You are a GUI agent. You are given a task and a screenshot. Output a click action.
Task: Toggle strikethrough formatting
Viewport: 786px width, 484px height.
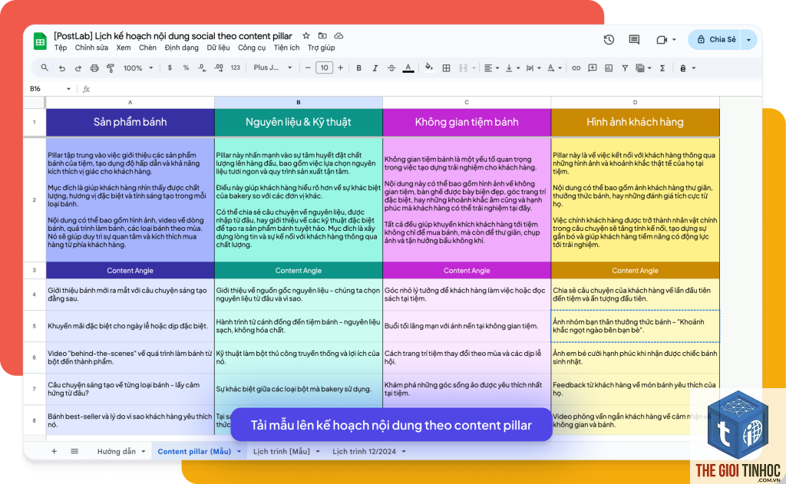[391, 68]
